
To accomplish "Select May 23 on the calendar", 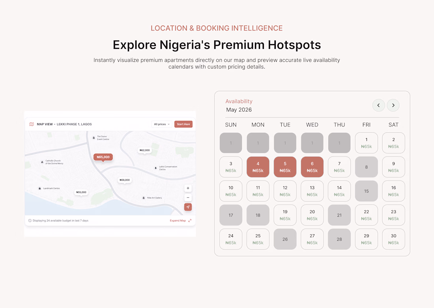I will click(394, 215).
